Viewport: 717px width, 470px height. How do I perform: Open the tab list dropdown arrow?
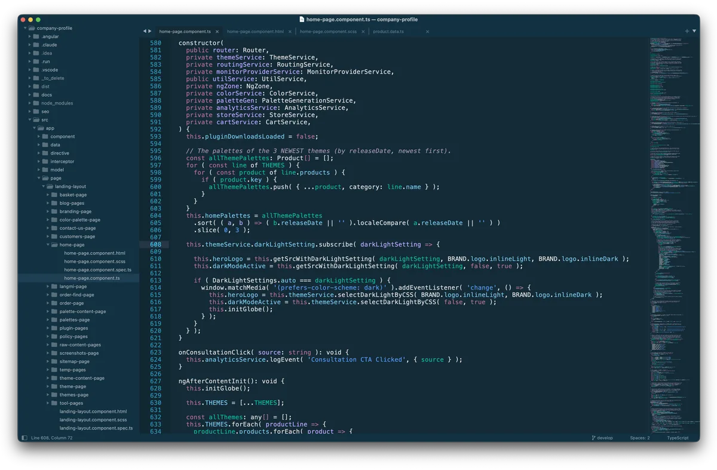pyautogui.click(x=694, y=31)
